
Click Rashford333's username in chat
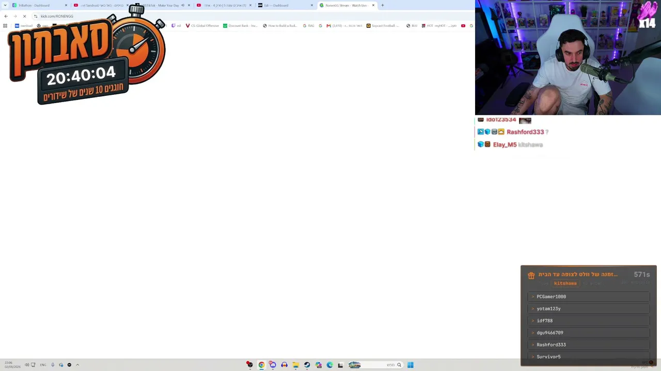(x=525, y=132)
